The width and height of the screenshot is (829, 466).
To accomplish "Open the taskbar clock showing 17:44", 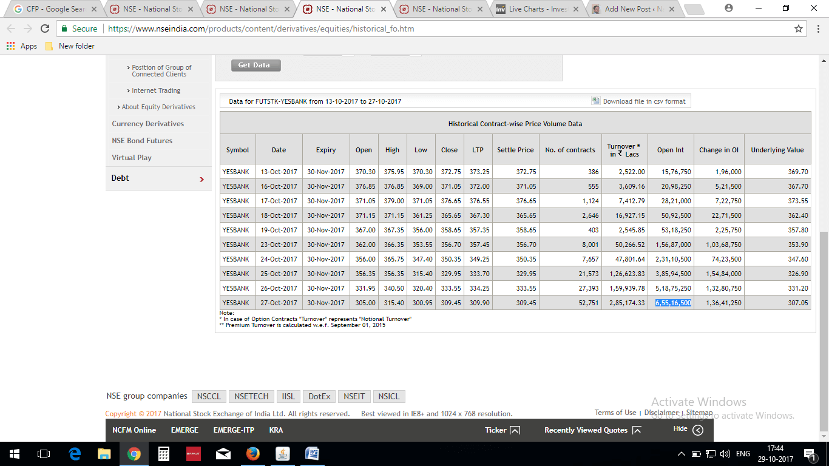I will point(775,454).
